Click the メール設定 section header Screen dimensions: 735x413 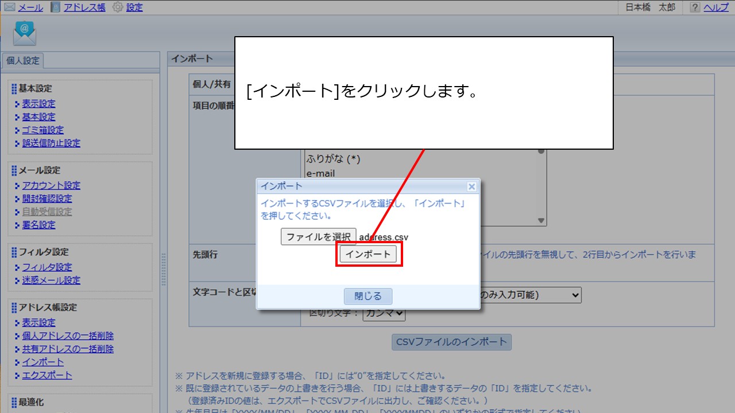(40, 170)
